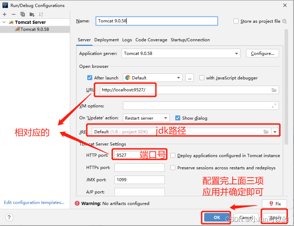
Task: Click the Tomcat icon beside Tomcat 9.0.58
Action: click(x=17, y=29)
